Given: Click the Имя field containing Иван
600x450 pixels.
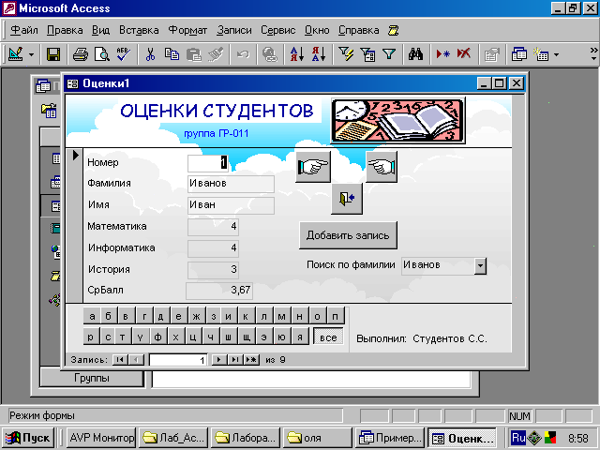Looking at the screenshot, I should point(231,205).
